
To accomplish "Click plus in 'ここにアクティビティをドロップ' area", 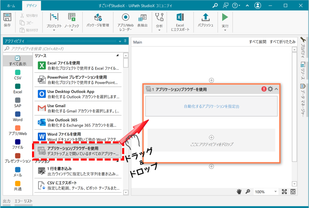I will coord(212,137).
